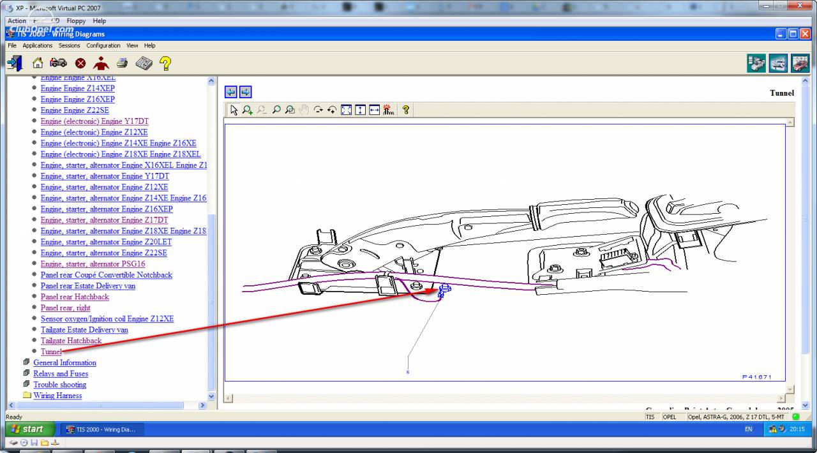
Task: Expand the Relays and Fuses book
Action: pyautogui.click(x=27, y=373)
